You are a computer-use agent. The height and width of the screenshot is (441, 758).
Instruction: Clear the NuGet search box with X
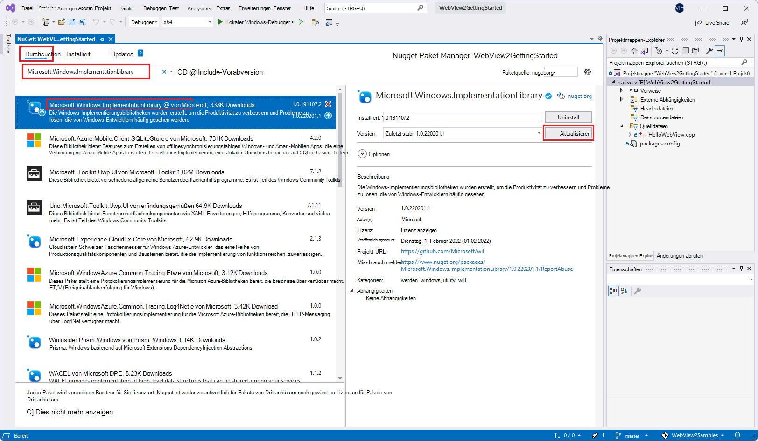point(164,72)
